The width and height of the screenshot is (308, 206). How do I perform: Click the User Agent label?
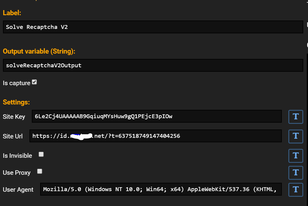point(18,190)
